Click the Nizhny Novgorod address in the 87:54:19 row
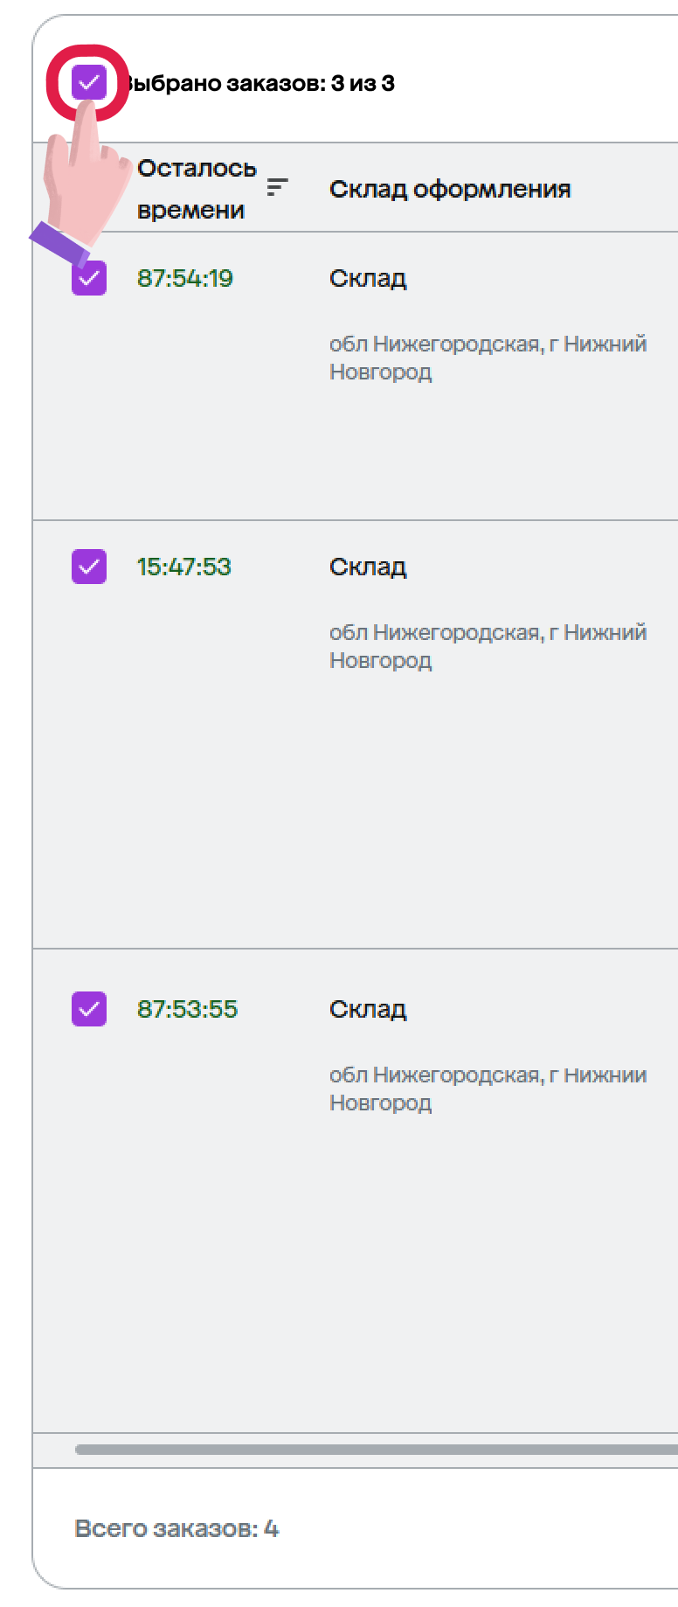678x1607 pixels. click(x=487, y=358)
